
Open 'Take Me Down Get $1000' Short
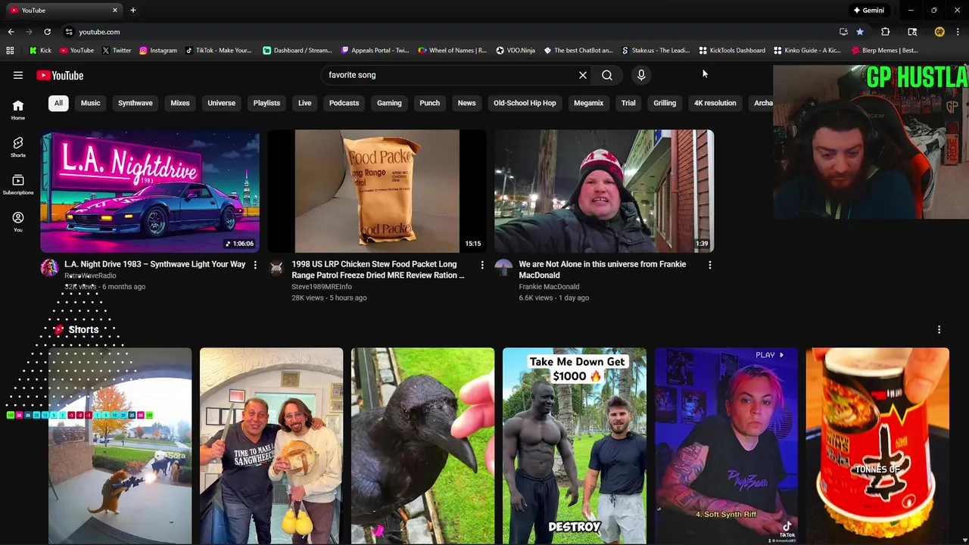point(574,446)
